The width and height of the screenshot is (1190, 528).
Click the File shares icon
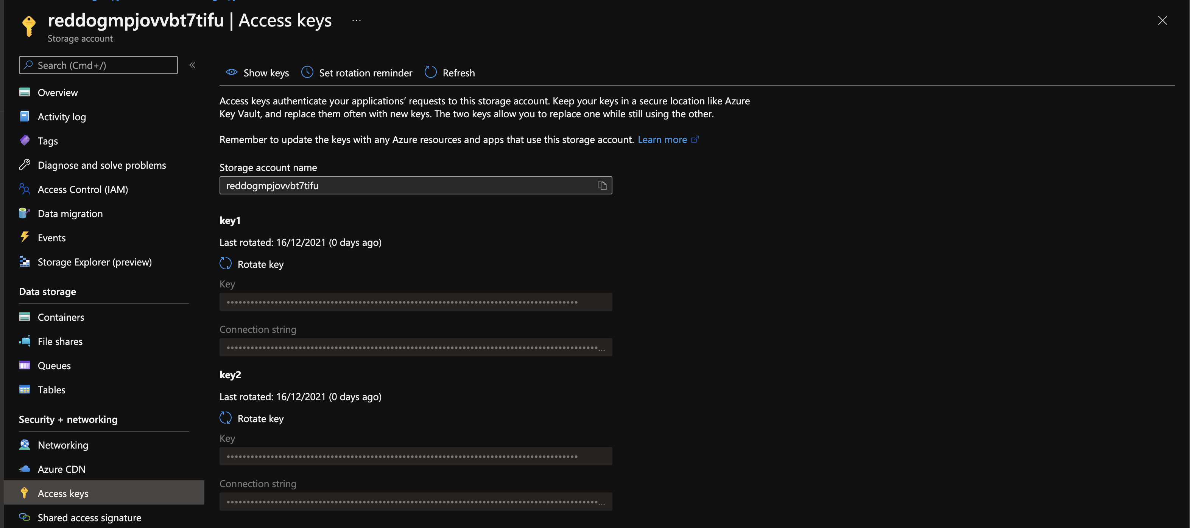(25, 341)
